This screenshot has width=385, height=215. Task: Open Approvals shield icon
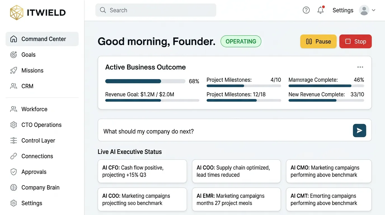coord(13,172)
